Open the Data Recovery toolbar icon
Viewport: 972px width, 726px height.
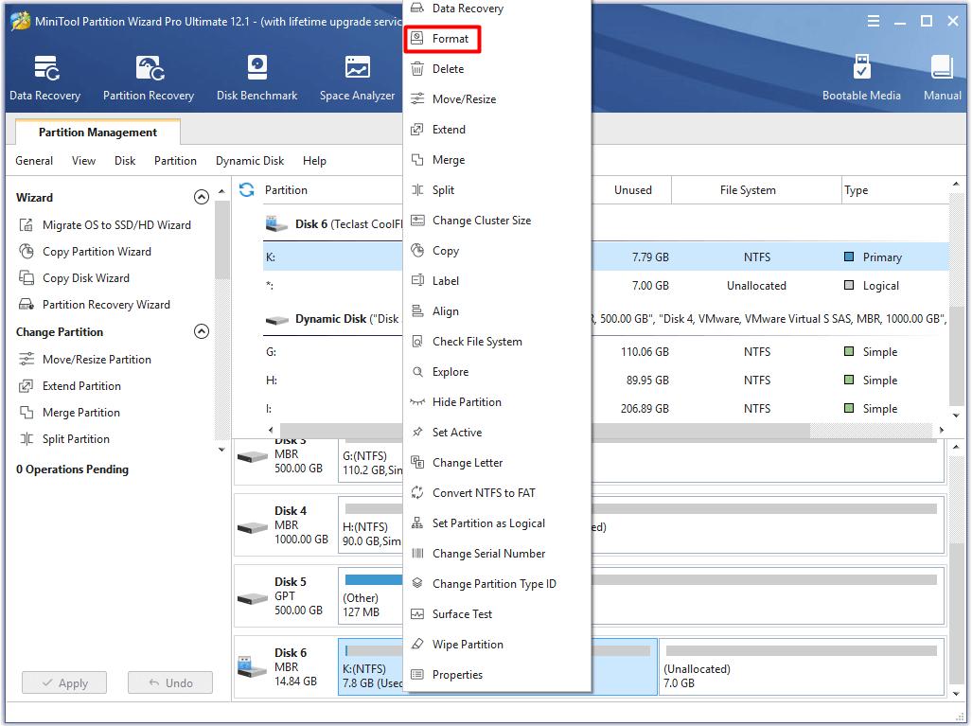pos(45,78)
